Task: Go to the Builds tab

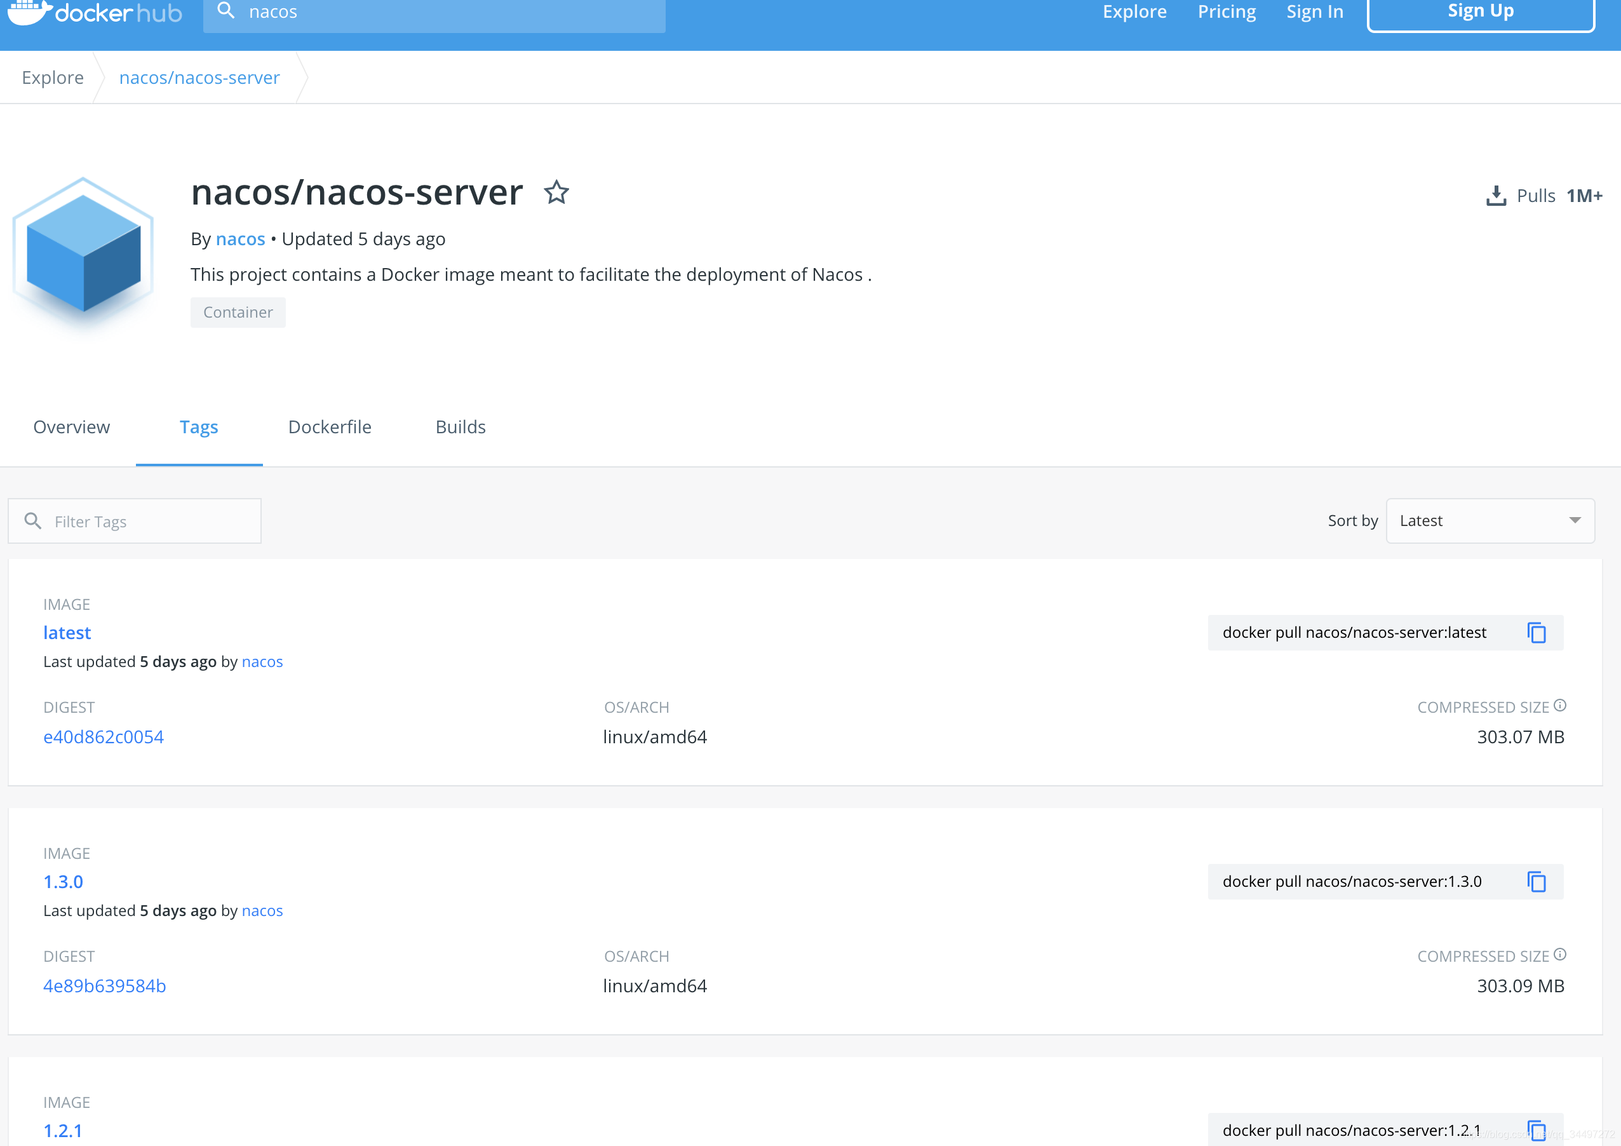Action: click(461, 427)
